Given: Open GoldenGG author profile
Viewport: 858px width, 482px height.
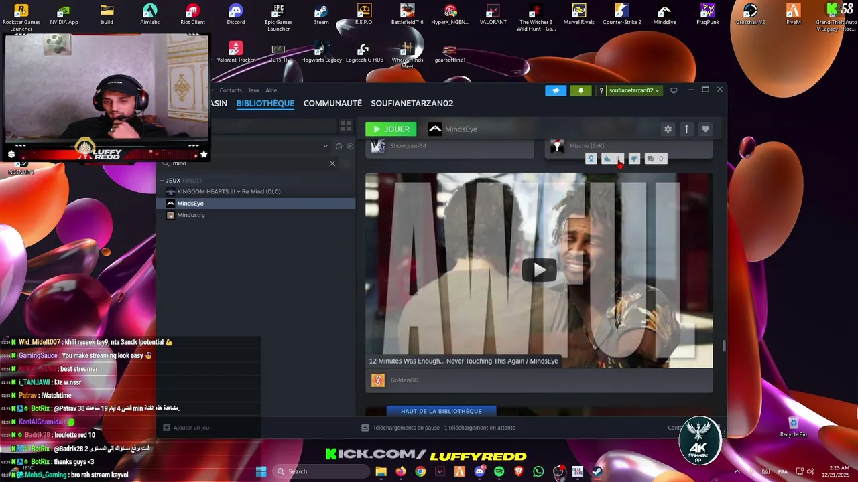Looking at the screenshot, I should point(404,380).
